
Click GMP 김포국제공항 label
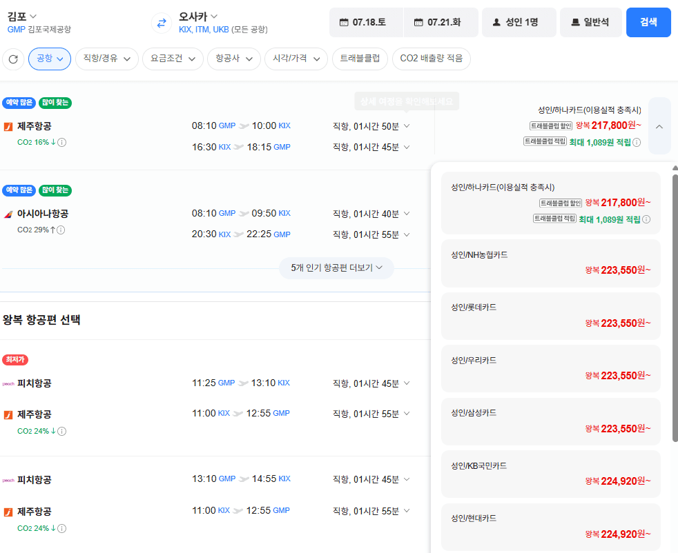[39, 30]
